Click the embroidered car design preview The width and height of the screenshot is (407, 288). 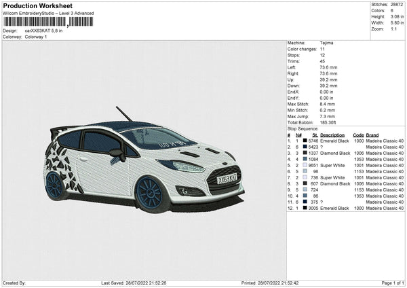(144, 160)
